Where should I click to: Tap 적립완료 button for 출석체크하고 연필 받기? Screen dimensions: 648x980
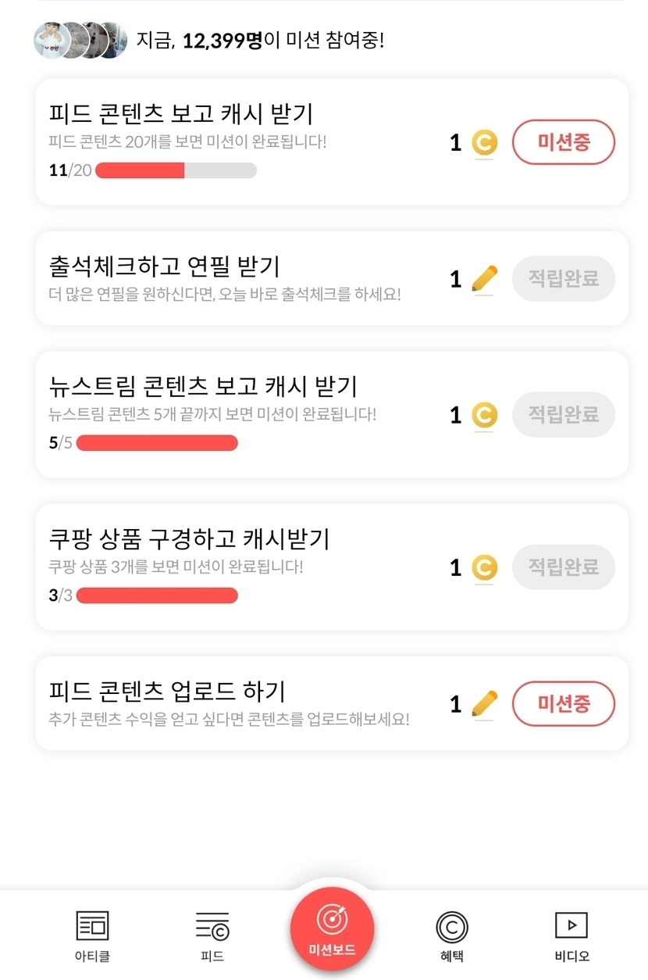(x=564, y=279)
